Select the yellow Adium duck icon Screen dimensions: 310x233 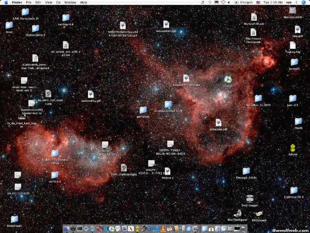coord(293,148)
